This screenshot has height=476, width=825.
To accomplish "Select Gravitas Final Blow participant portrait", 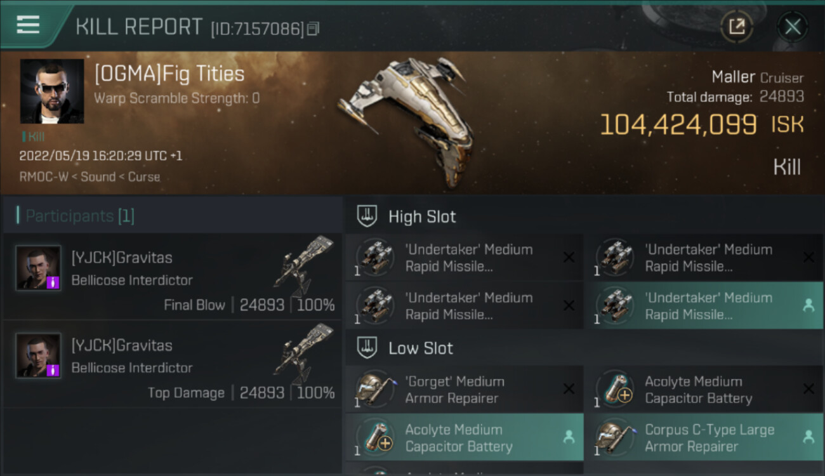I will pos(39,268).
